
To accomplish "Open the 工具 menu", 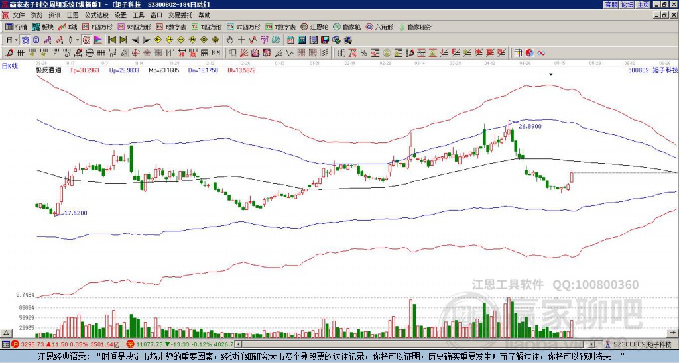I will tap(138, 15).
